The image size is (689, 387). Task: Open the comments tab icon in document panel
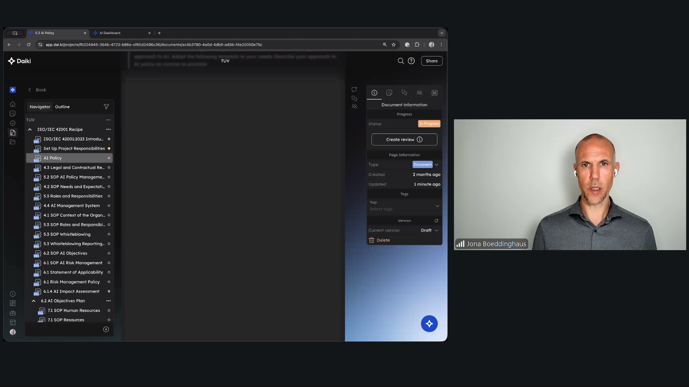click(x=404, y=93)
